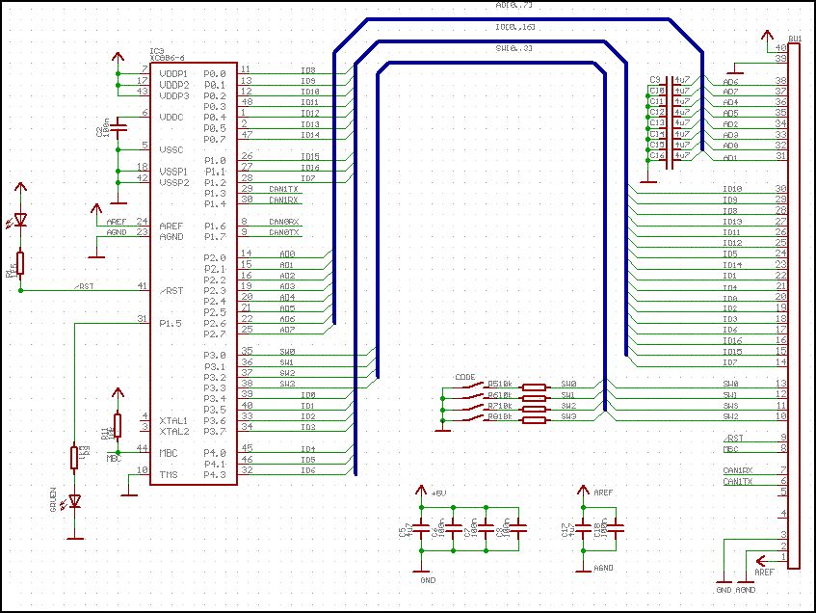
Task: Click the R11 resistor near XTAL1
Action: (118, 425)
